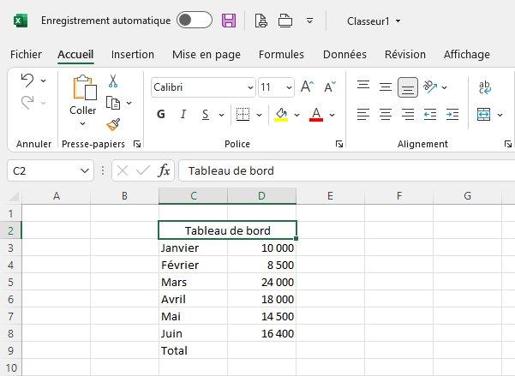This screenshot has height=376, width=515.
Task: Cut selection with the scissors icon
Action: [113, 81]
